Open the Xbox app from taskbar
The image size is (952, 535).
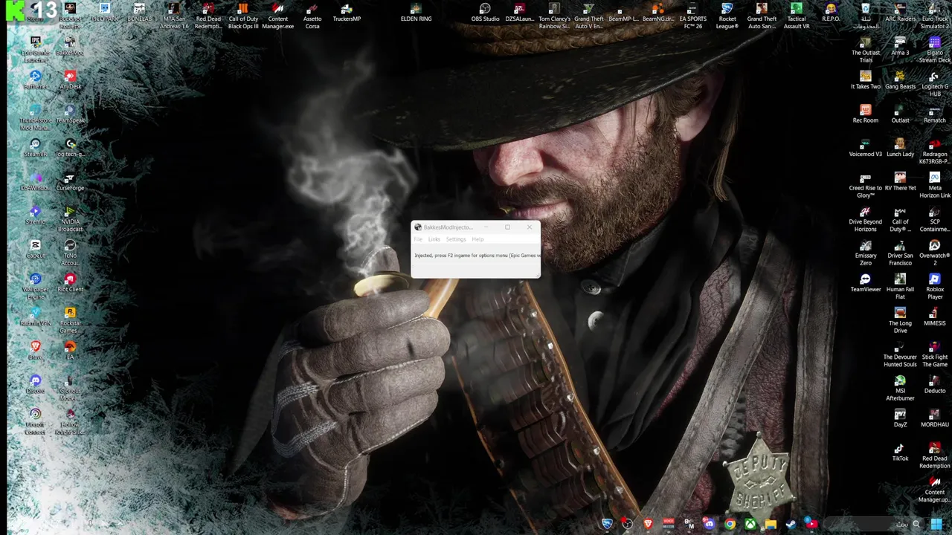751,525
